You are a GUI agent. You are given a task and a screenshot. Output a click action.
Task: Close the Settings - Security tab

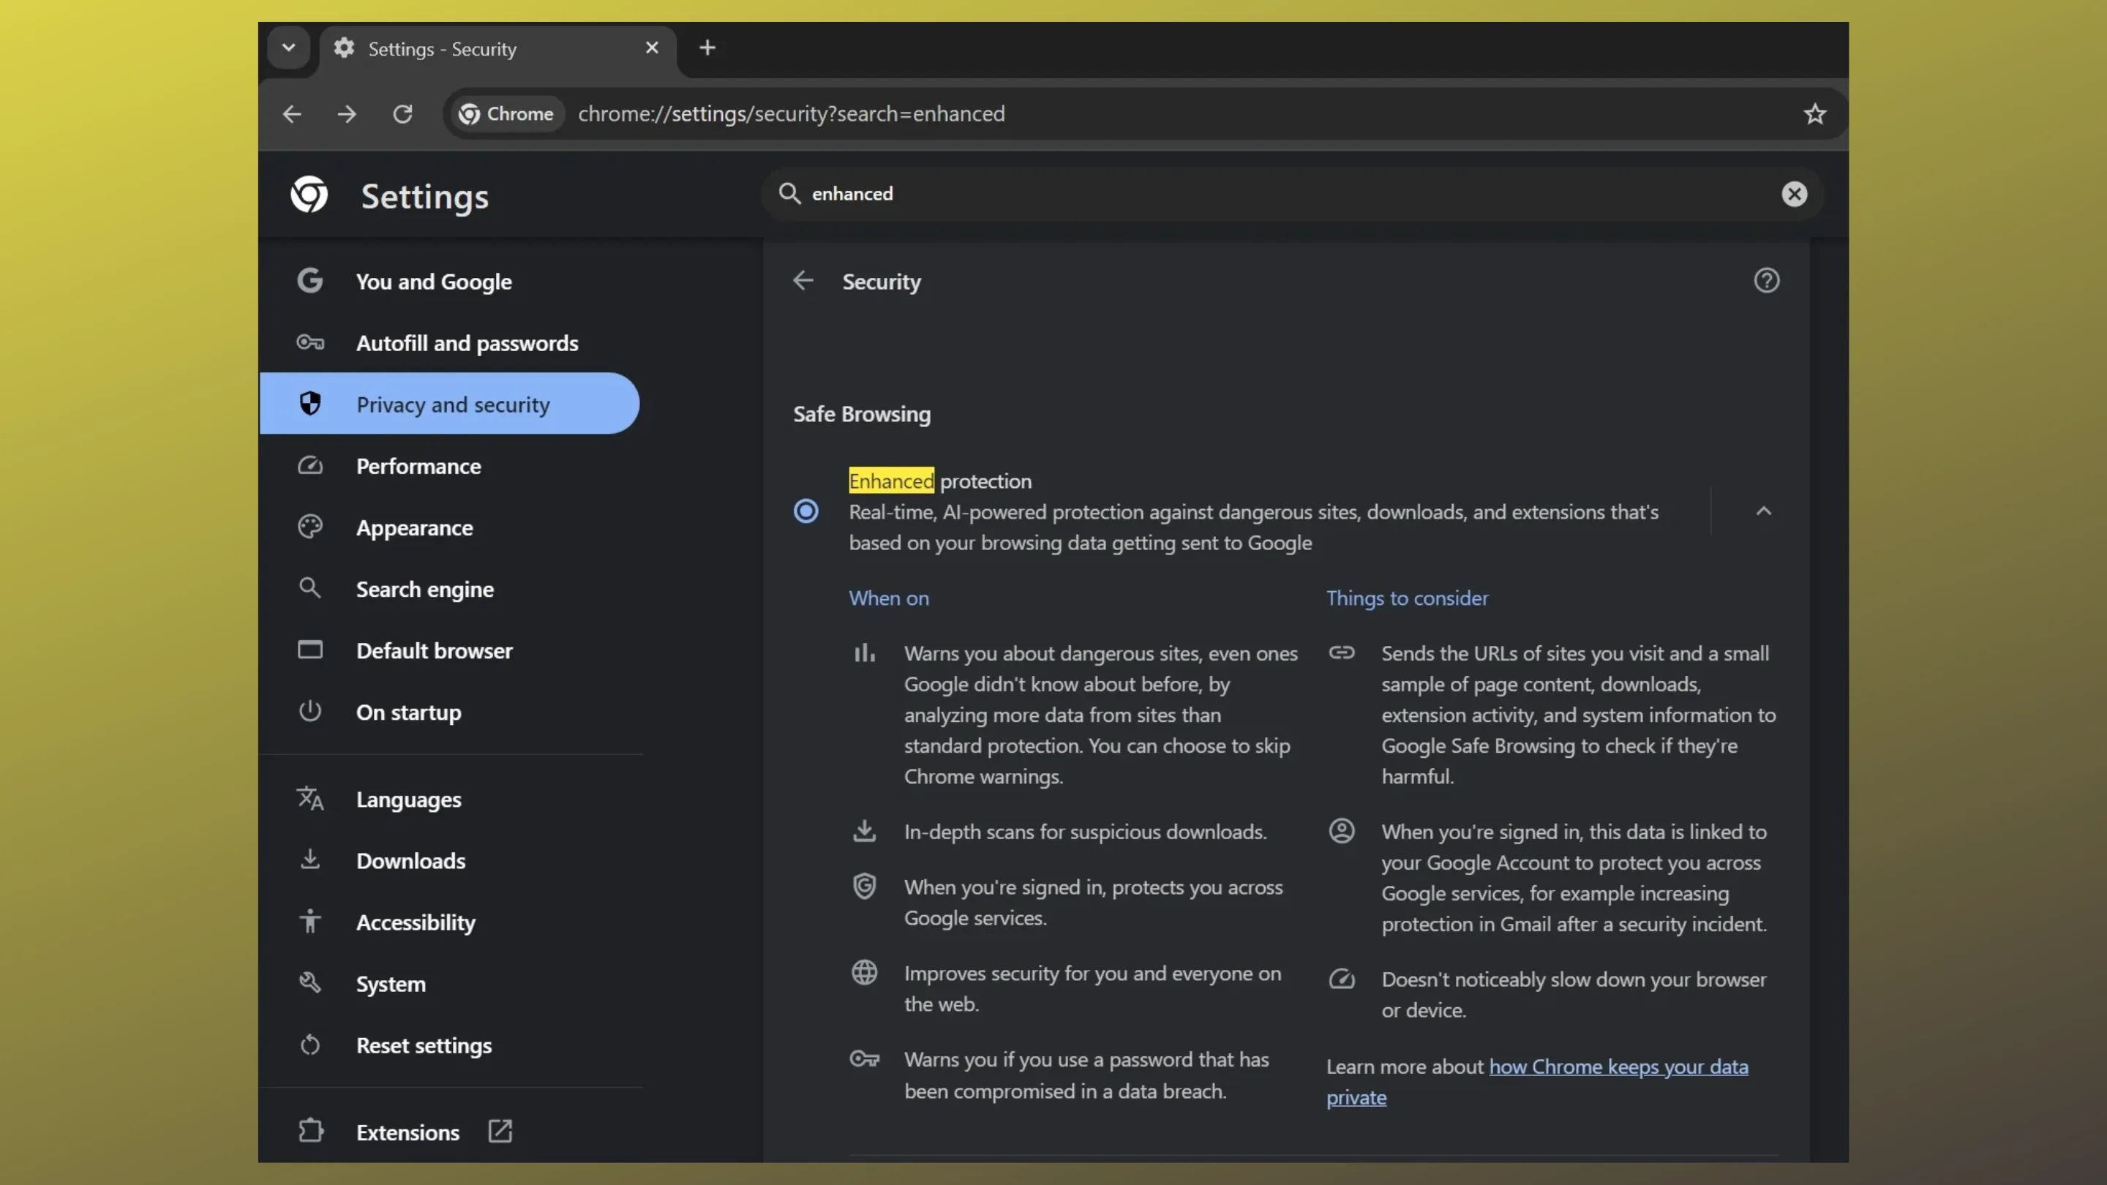point(652,48)
